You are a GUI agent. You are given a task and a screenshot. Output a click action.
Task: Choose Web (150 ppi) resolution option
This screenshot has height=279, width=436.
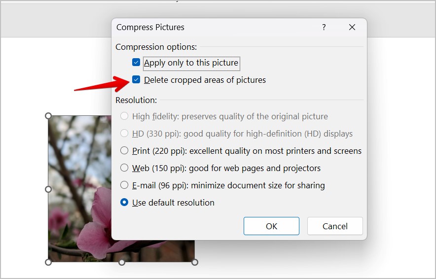pyautogui.click(x=124, y=168)
